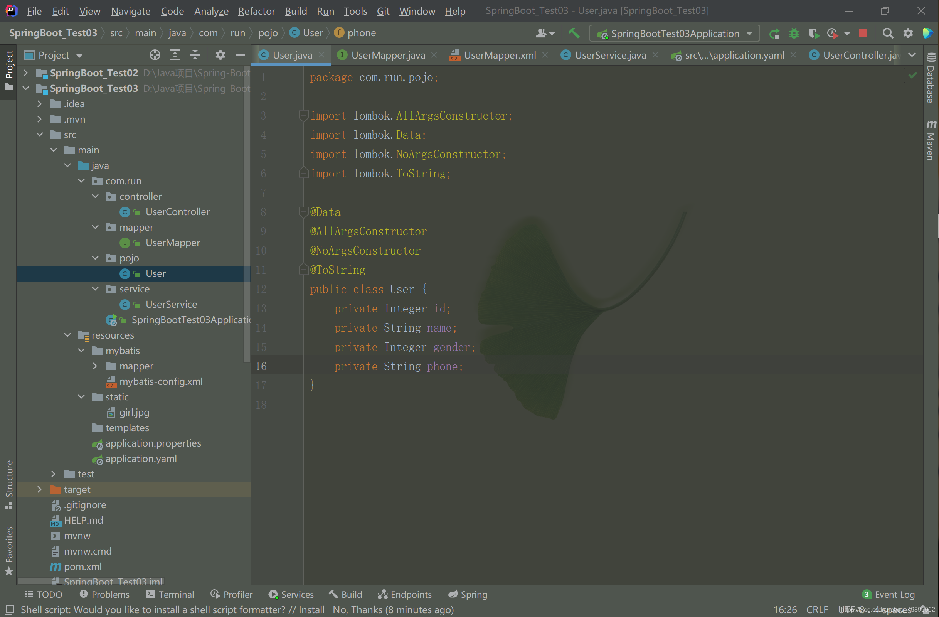The height and width of the screenshot is (617, 939).
Task: Show hidden editor tabs dropdown arrow
Action: pos(912,55)
